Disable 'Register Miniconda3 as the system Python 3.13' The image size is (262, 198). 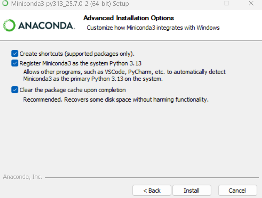(15, 63)
